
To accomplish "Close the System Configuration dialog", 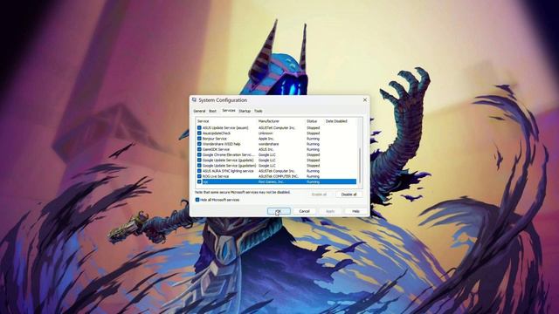I will click(365, 100).
